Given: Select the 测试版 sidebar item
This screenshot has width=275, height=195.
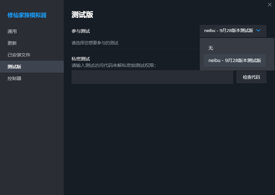Looking at the screenshot, I should pyautogui.click(x=32, y=67).
